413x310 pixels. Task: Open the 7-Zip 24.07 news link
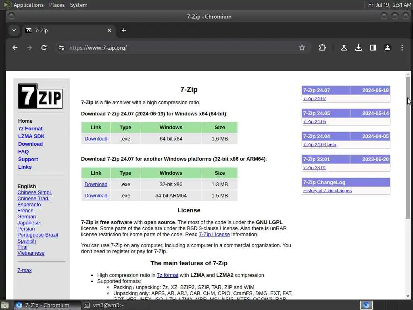coord(315,98)
